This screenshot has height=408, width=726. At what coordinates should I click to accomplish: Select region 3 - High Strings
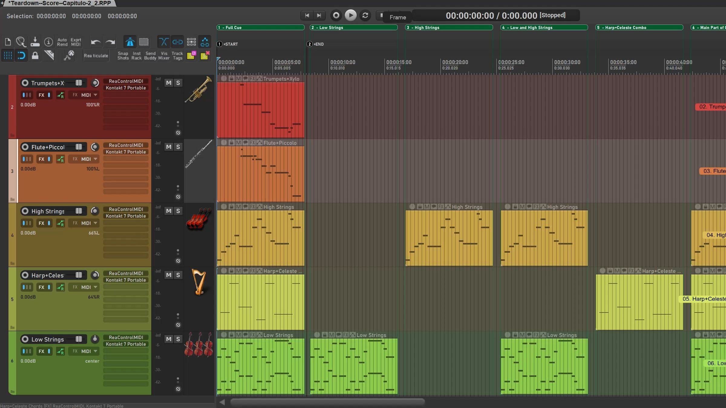[449, 28]
